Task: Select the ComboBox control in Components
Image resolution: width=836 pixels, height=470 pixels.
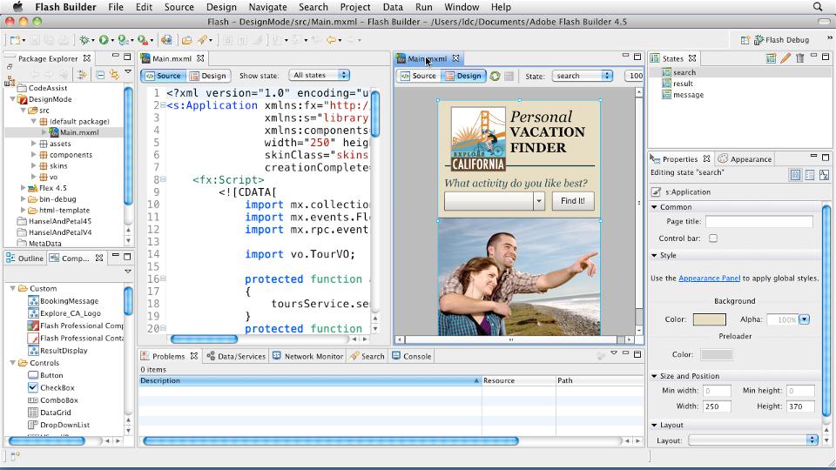Action: click(x=58, y=400)
